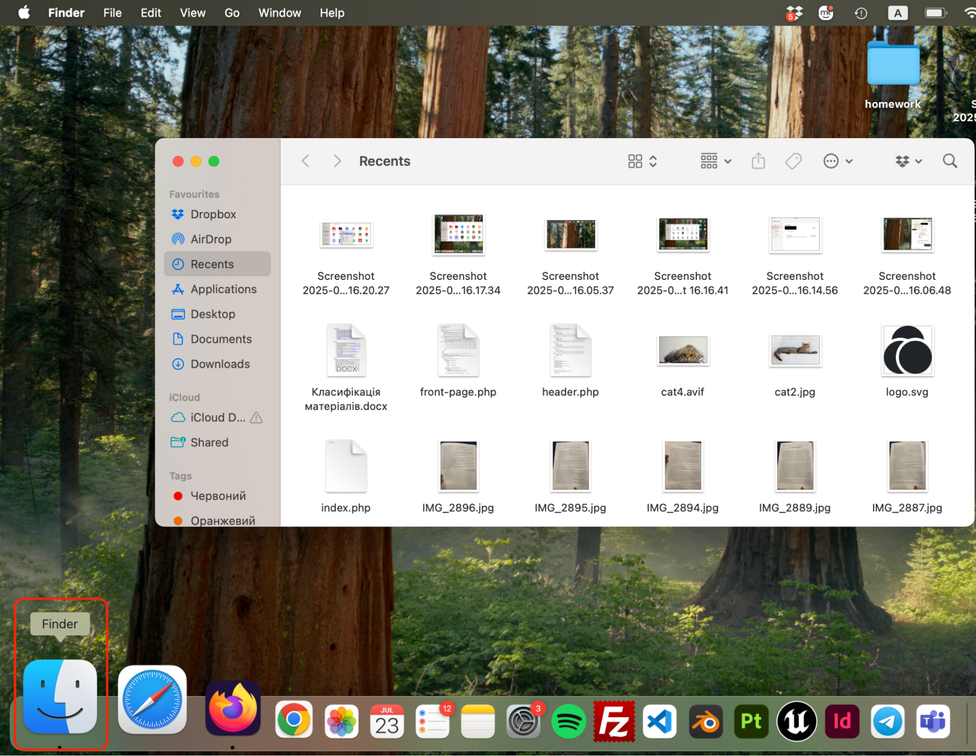Click the back navigation arrow
Viewport: 976px width, 756px height.
[305, 161]
